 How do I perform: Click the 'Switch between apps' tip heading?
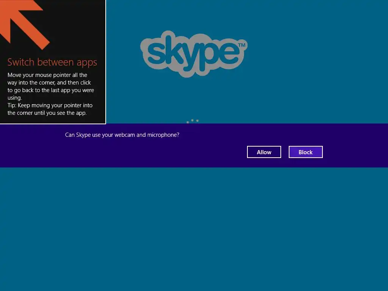[52, 62]
